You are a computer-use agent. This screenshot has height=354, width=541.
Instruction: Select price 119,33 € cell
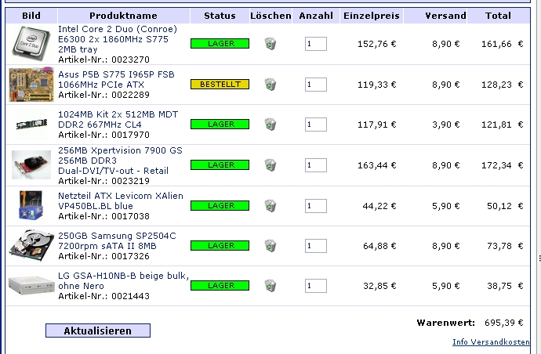coord(377,85)
